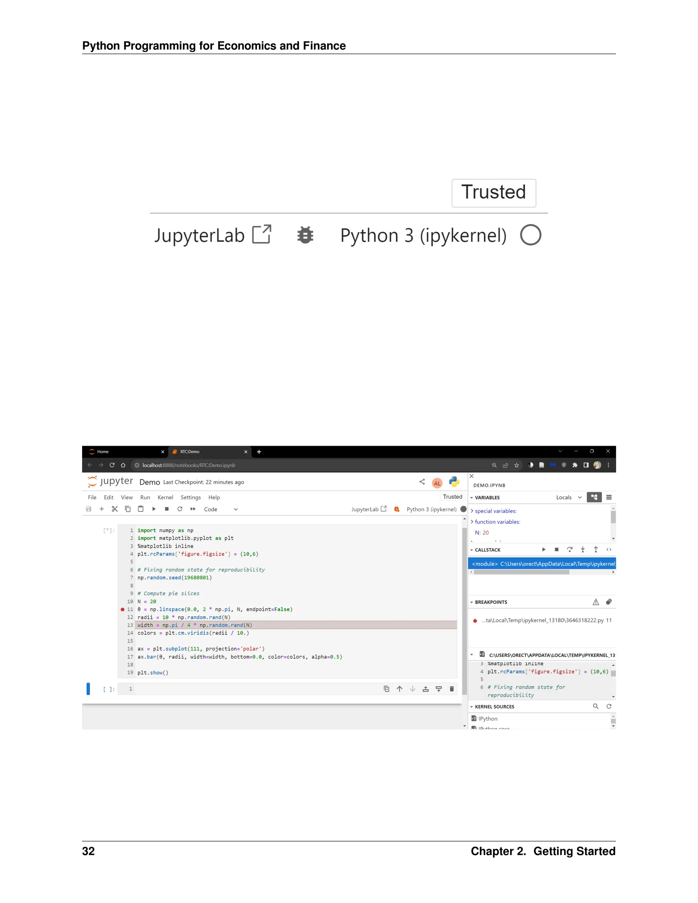698x903 pixels.
Task: Step over with the Callstack curved arrow icon
Action: (x=570, y=550)
